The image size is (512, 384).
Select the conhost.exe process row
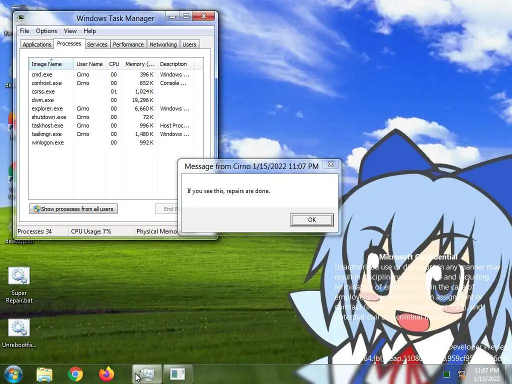(116, 83)
